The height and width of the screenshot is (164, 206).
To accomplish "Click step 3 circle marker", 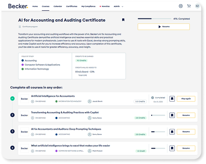I will click(12, 131).
